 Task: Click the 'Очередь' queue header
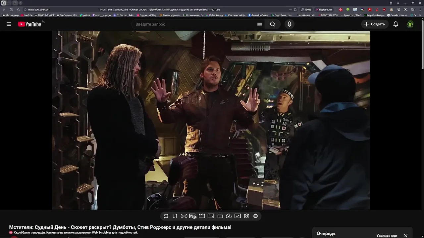(x=326, y=234)
